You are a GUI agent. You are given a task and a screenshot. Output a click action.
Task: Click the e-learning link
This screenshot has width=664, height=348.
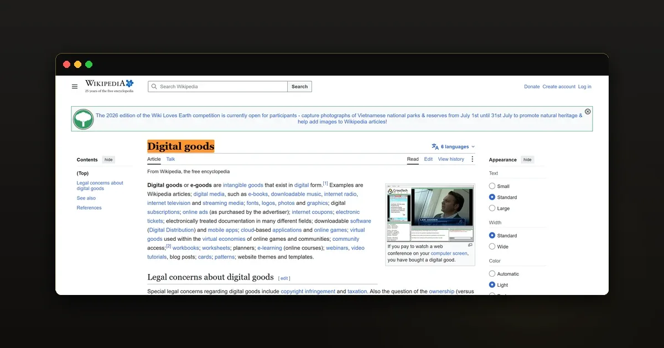(269, 248)
